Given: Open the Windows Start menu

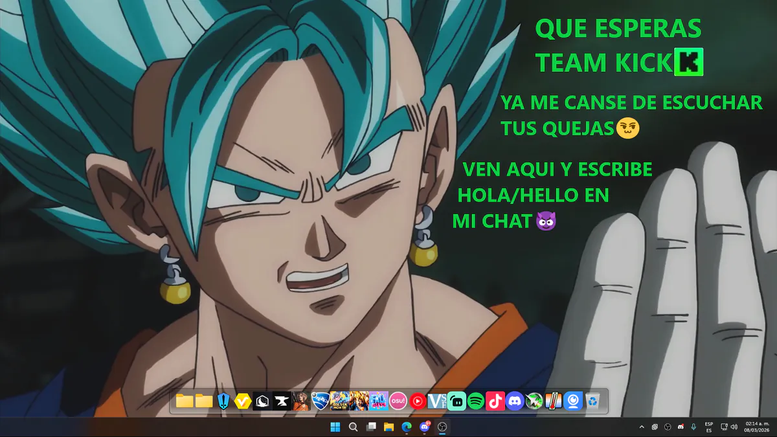Looking at the screenshot, I should click(335, 427).
